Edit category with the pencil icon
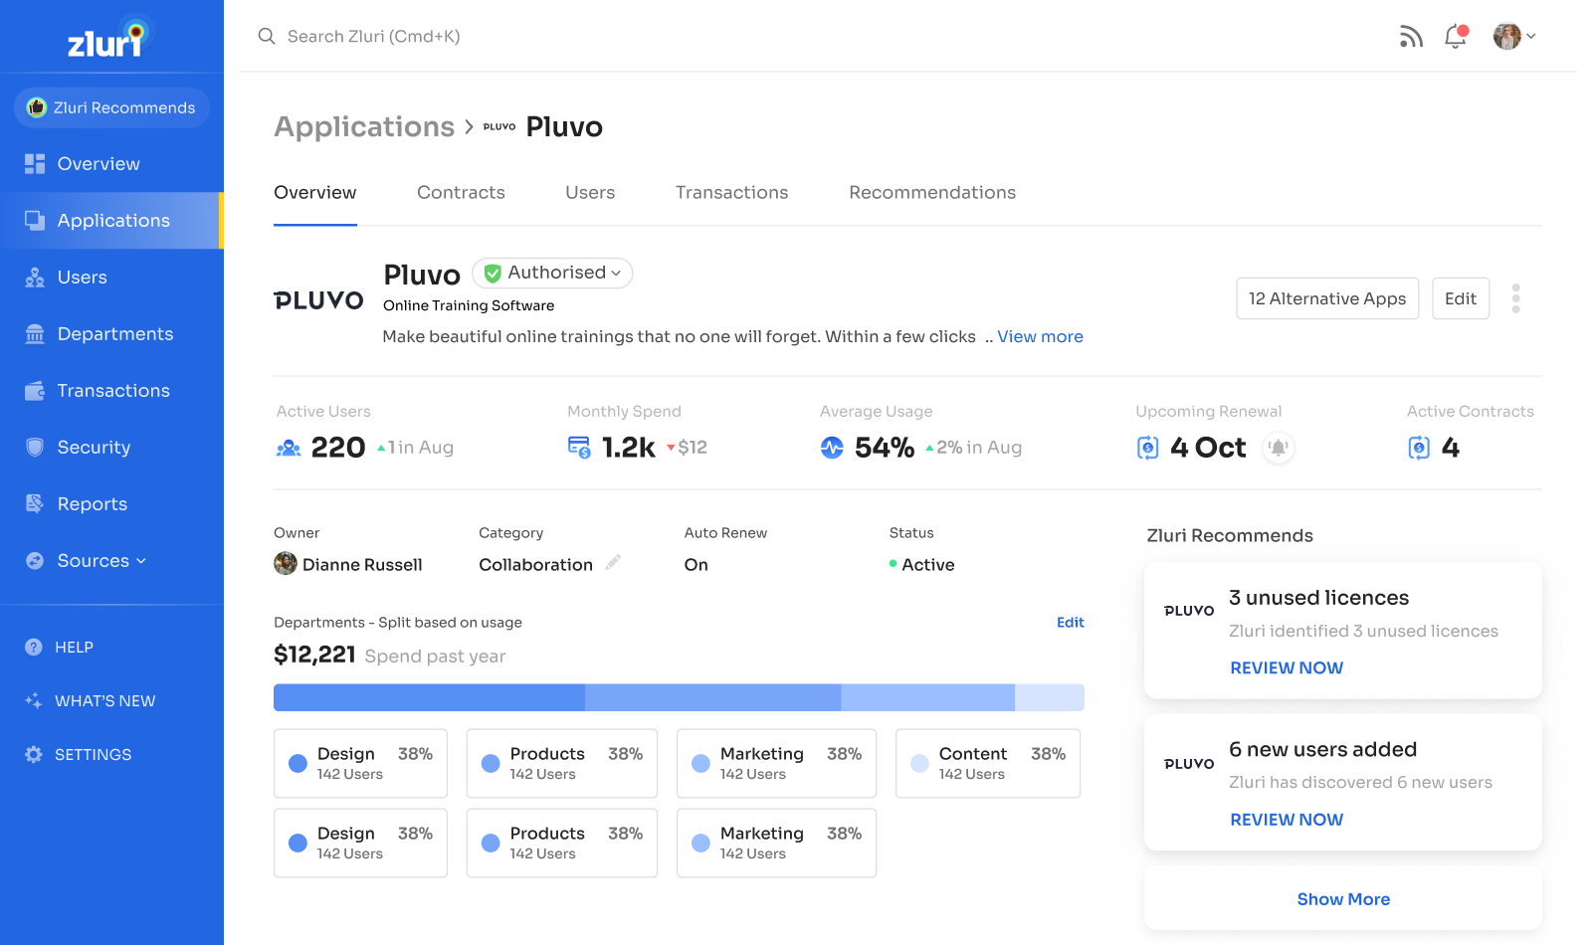The image size is (1592, 945). pos(613,562)
